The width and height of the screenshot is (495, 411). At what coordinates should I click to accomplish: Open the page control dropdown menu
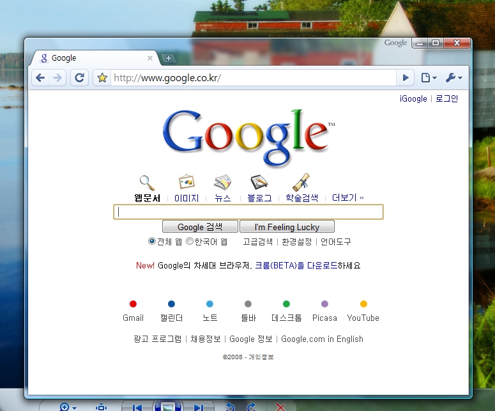tap(429, 78)
